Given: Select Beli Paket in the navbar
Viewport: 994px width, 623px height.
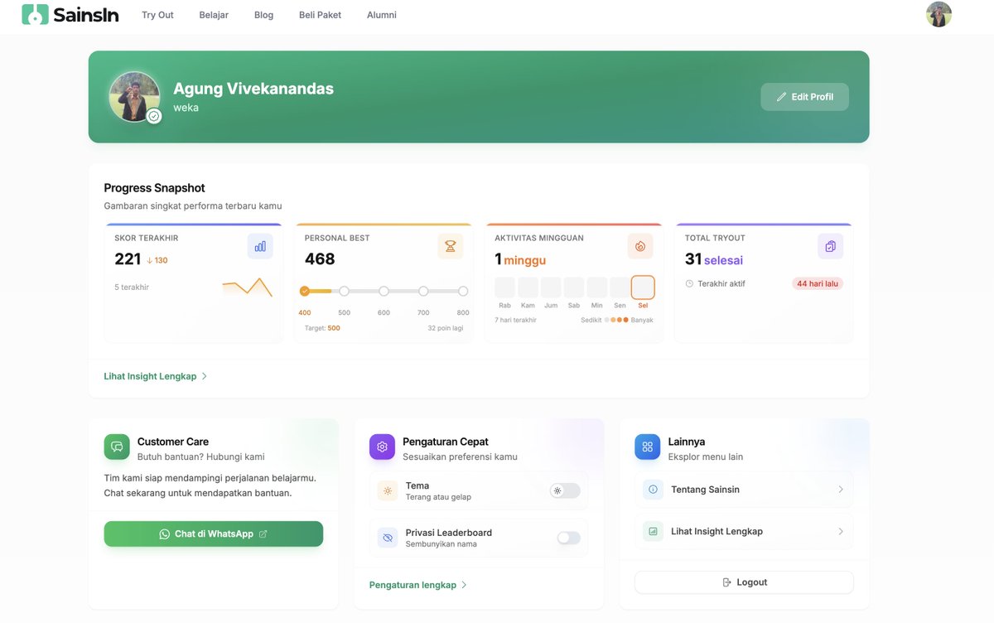Looking at the screenshot, I should click(320, 15).
